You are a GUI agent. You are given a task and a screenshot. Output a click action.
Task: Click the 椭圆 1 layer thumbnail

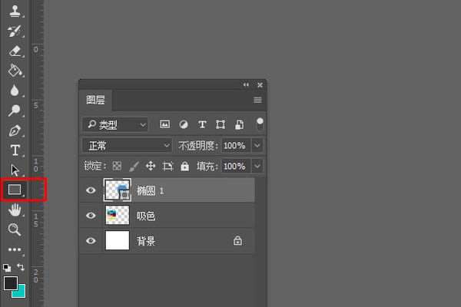click(118, 190)
